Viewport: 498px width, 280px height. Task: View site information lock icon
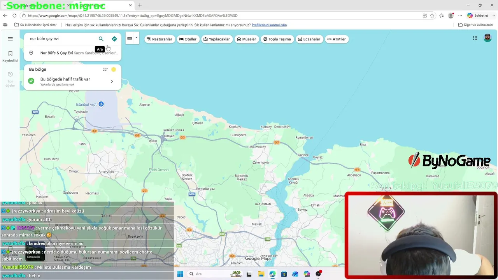click(24, 16)
